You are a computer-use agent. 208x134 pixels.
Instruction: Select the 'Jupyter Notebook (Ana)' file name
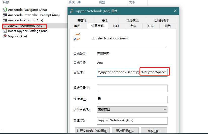(x=26, y=26)
